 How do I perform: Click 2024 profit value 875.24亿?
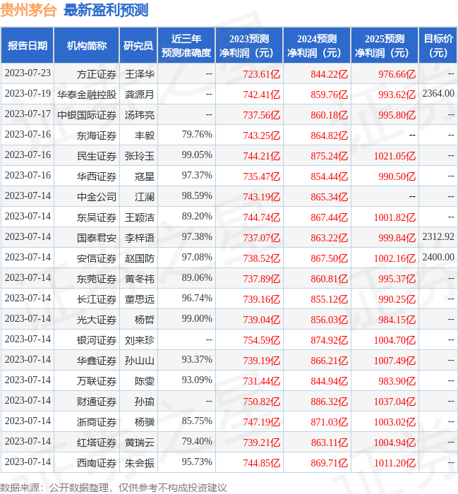329,156
